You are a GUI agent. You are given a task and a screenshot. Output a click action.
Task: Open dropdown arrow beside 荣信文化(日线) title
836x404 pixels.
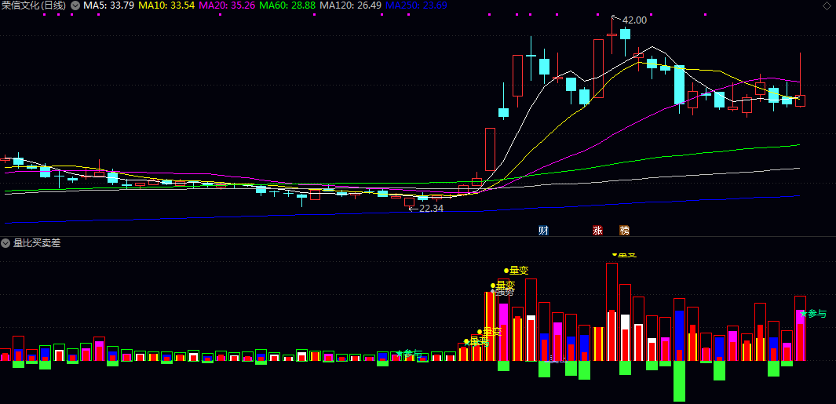tap(75, 5)
